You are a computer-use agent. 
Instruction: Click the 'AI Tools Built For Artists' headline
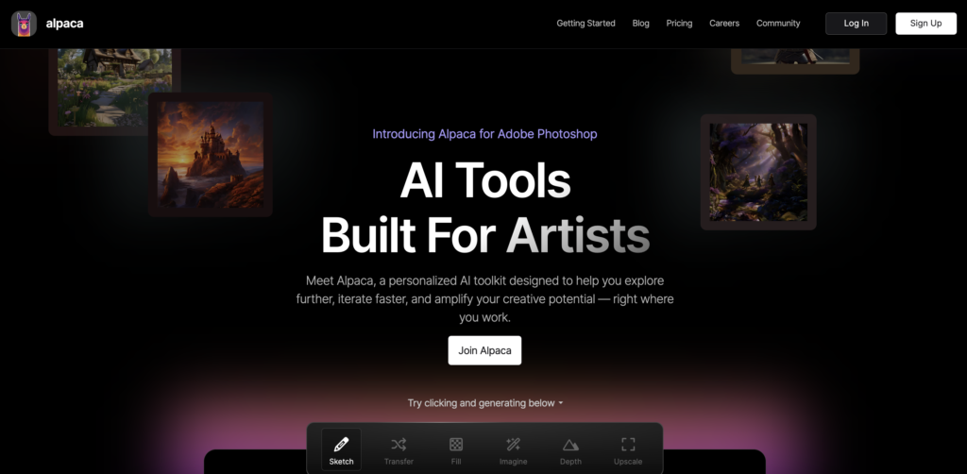484,208
